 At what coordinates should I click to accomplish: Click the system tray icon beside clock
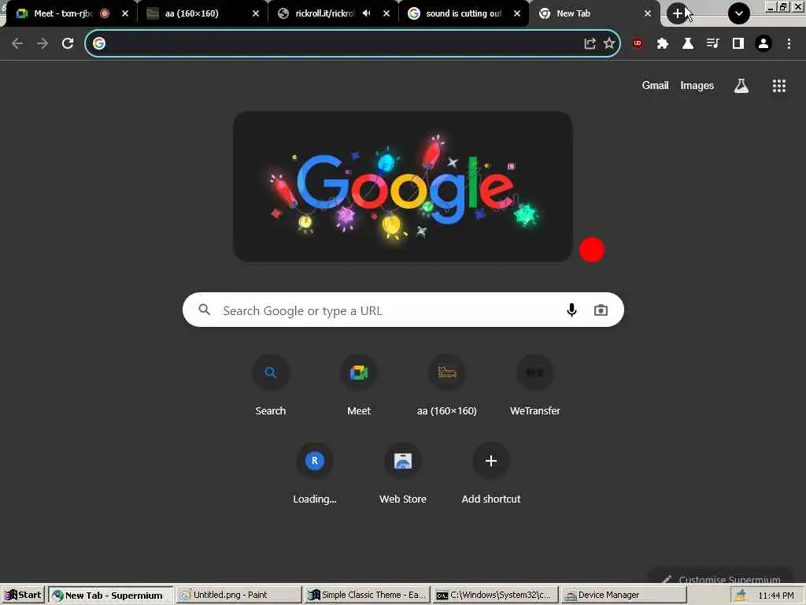(x=740, y=596)
